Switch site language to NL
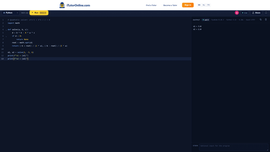The height and width of the screenshot is (152, 270). tap(204, 5)
